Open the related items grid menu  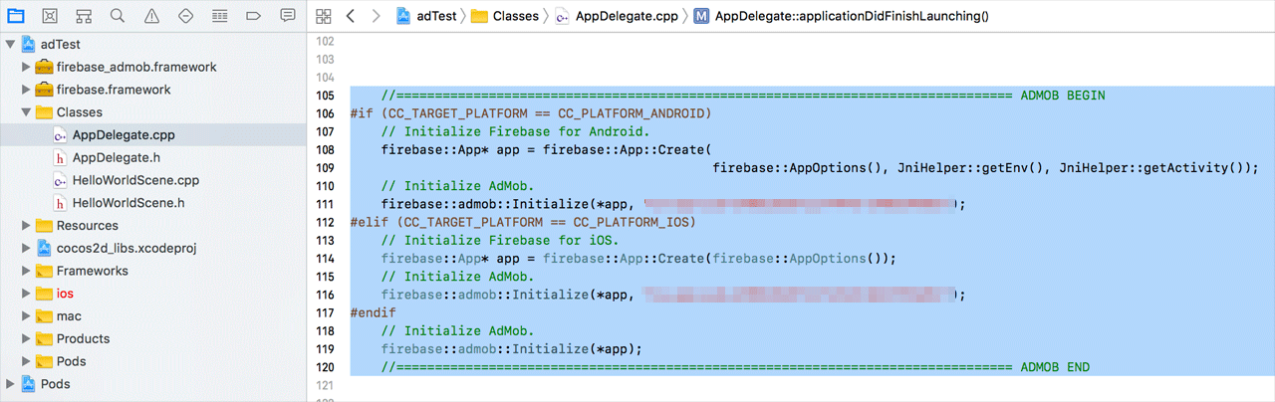point(323,16)
